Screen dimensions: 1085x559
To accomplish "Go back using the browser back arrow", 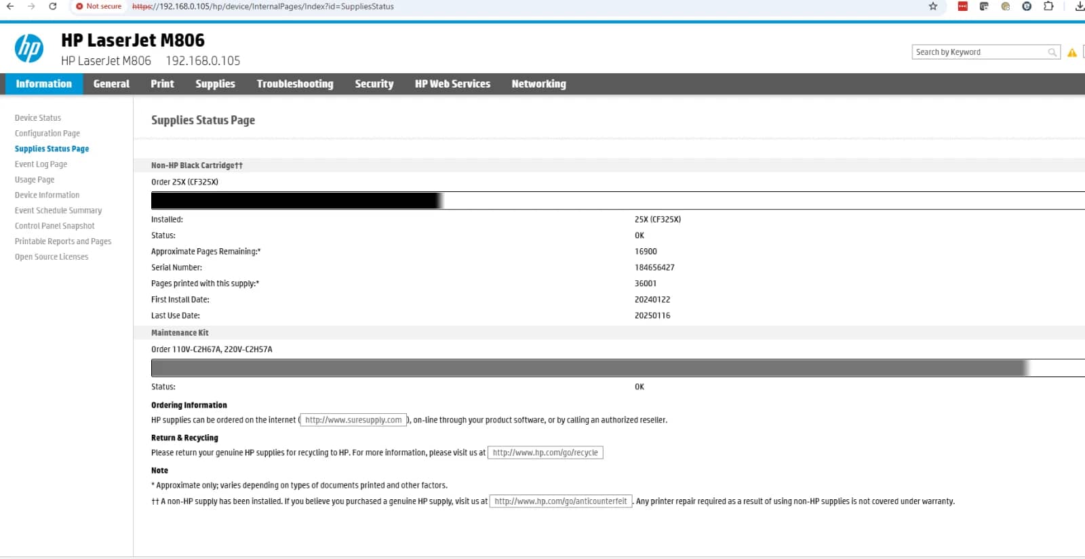I will [10, 6].
